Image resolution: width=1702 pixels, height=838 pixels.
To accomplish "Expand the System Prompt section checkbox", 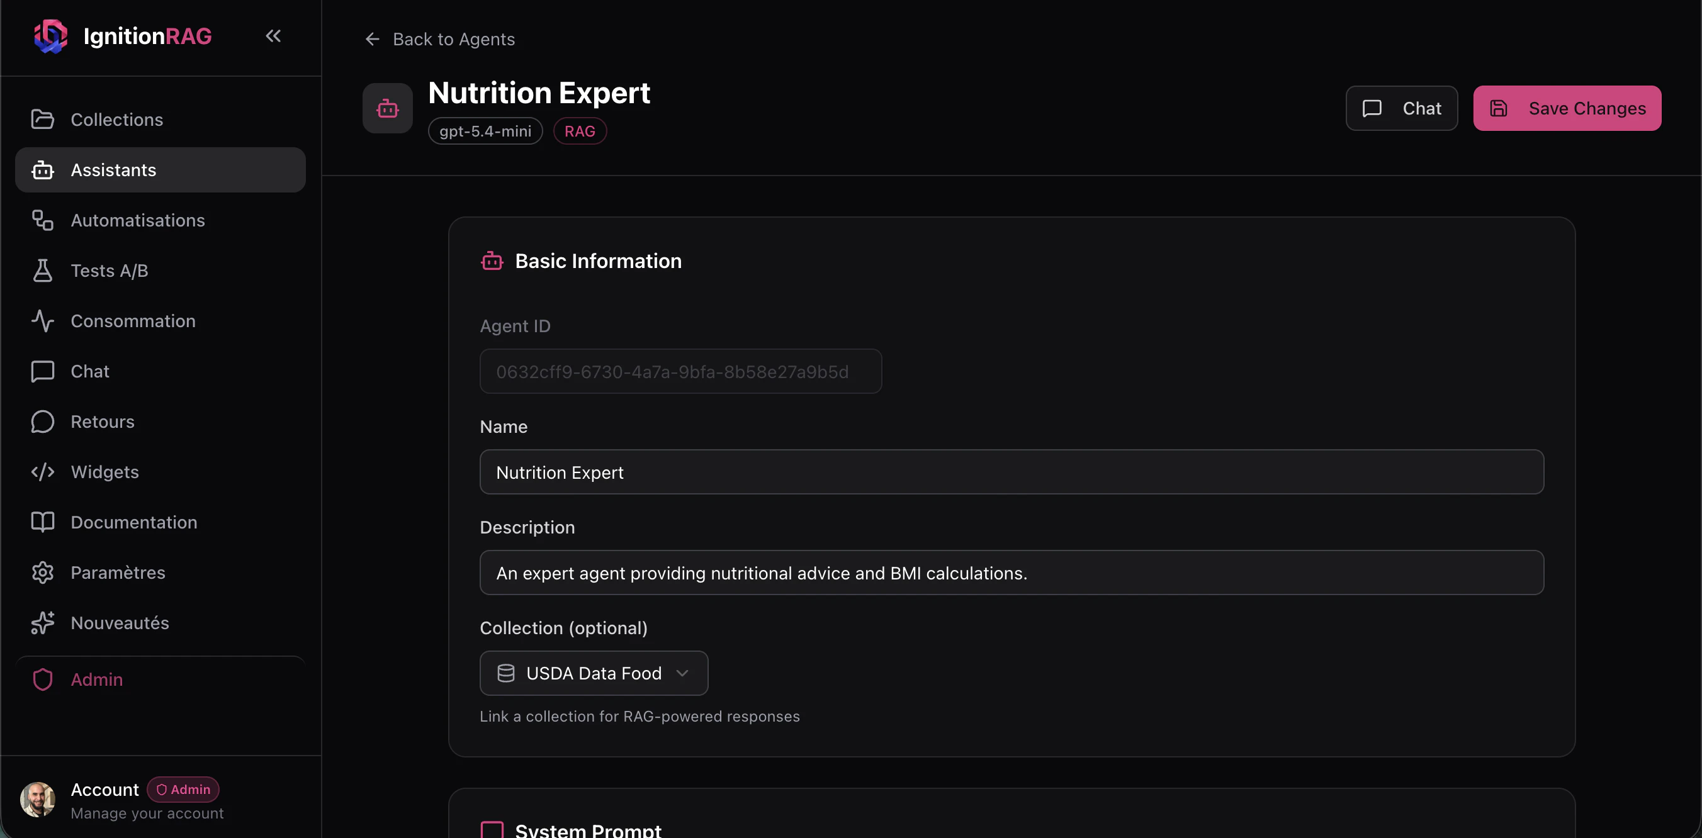I will (492, 829).
